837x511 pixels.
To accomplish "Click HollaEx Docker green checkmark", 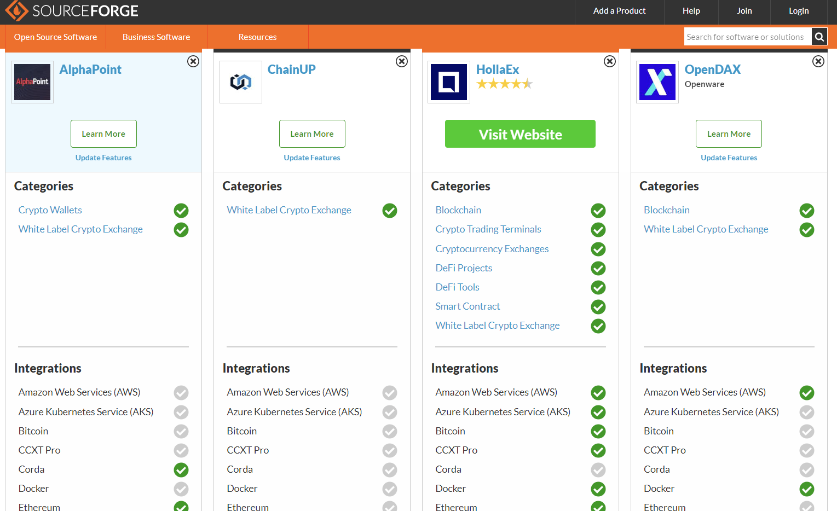I will [598, 489].
